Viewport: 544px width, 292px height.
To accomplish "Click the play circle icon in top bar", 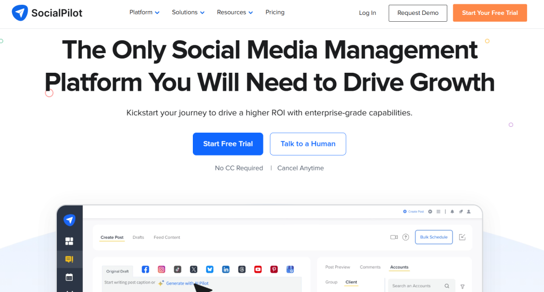I will tap(430, 211).
